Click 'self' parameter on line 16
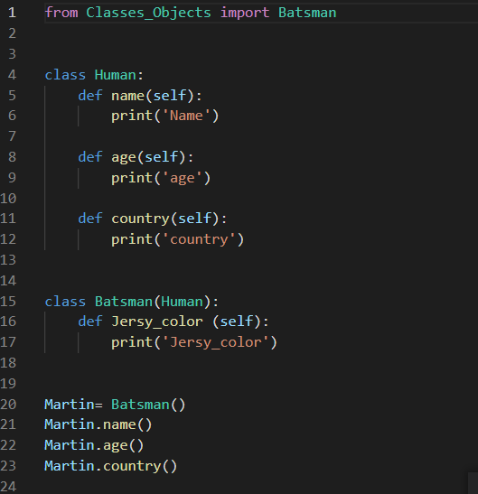This screenshot has height=494, width=478. tap(236, 322)
